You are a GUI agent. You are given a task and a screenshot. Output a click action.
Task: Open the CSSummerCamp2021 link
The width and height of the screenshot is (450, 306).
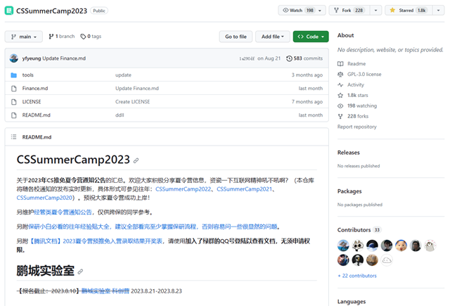click(x=244, y=189)
